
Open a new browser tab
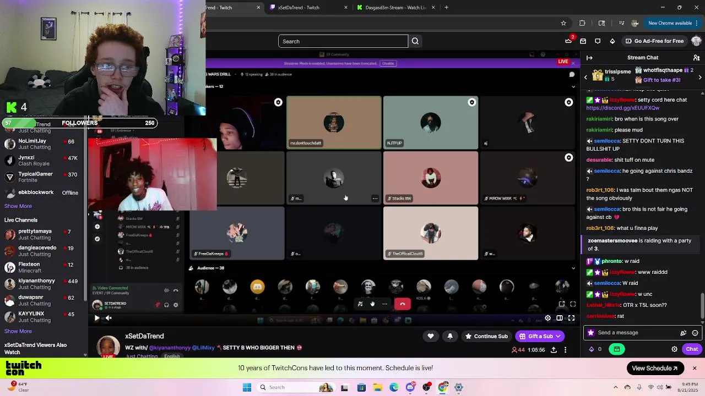446,8
